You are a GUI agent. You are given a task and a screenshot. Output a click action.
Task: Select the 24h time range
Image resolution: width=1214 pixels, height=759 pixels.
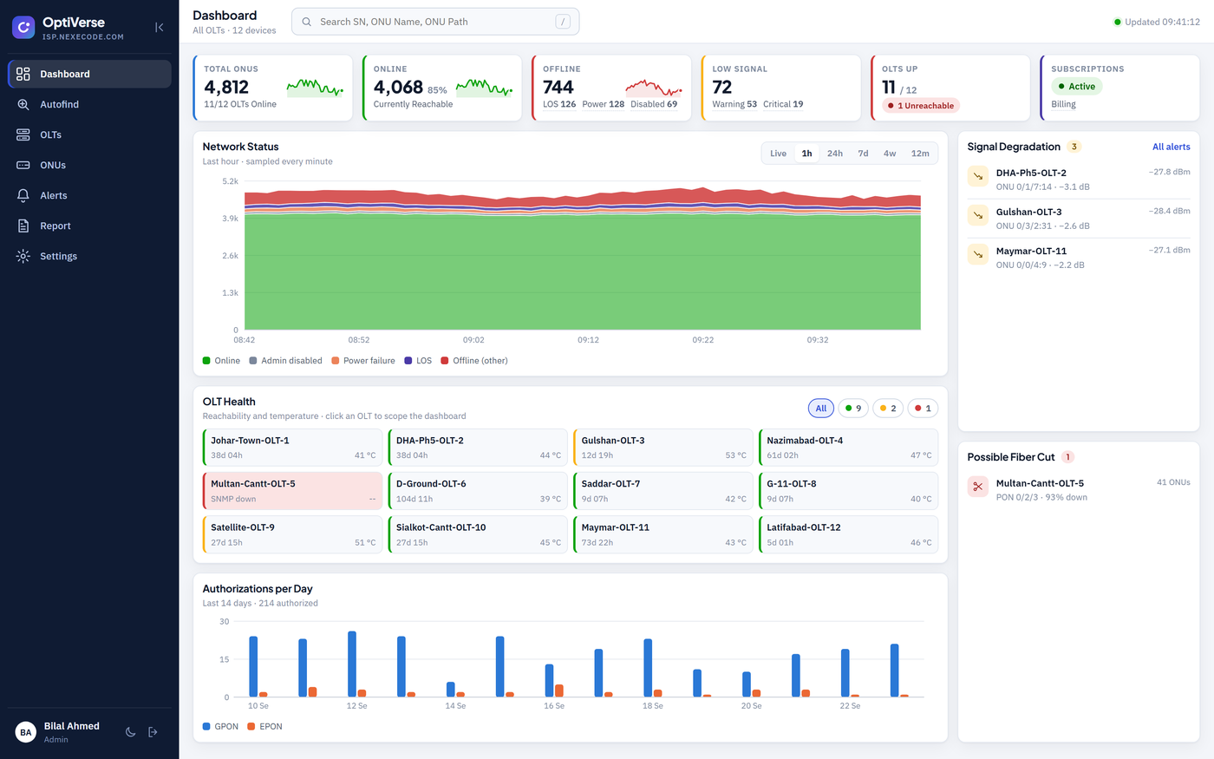[x=835, y=154]
